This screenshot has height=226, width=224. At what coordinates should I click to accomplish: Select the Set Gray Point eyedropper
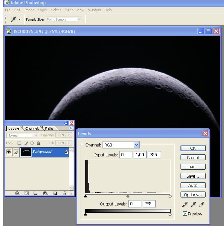click(x=193, y=204)
